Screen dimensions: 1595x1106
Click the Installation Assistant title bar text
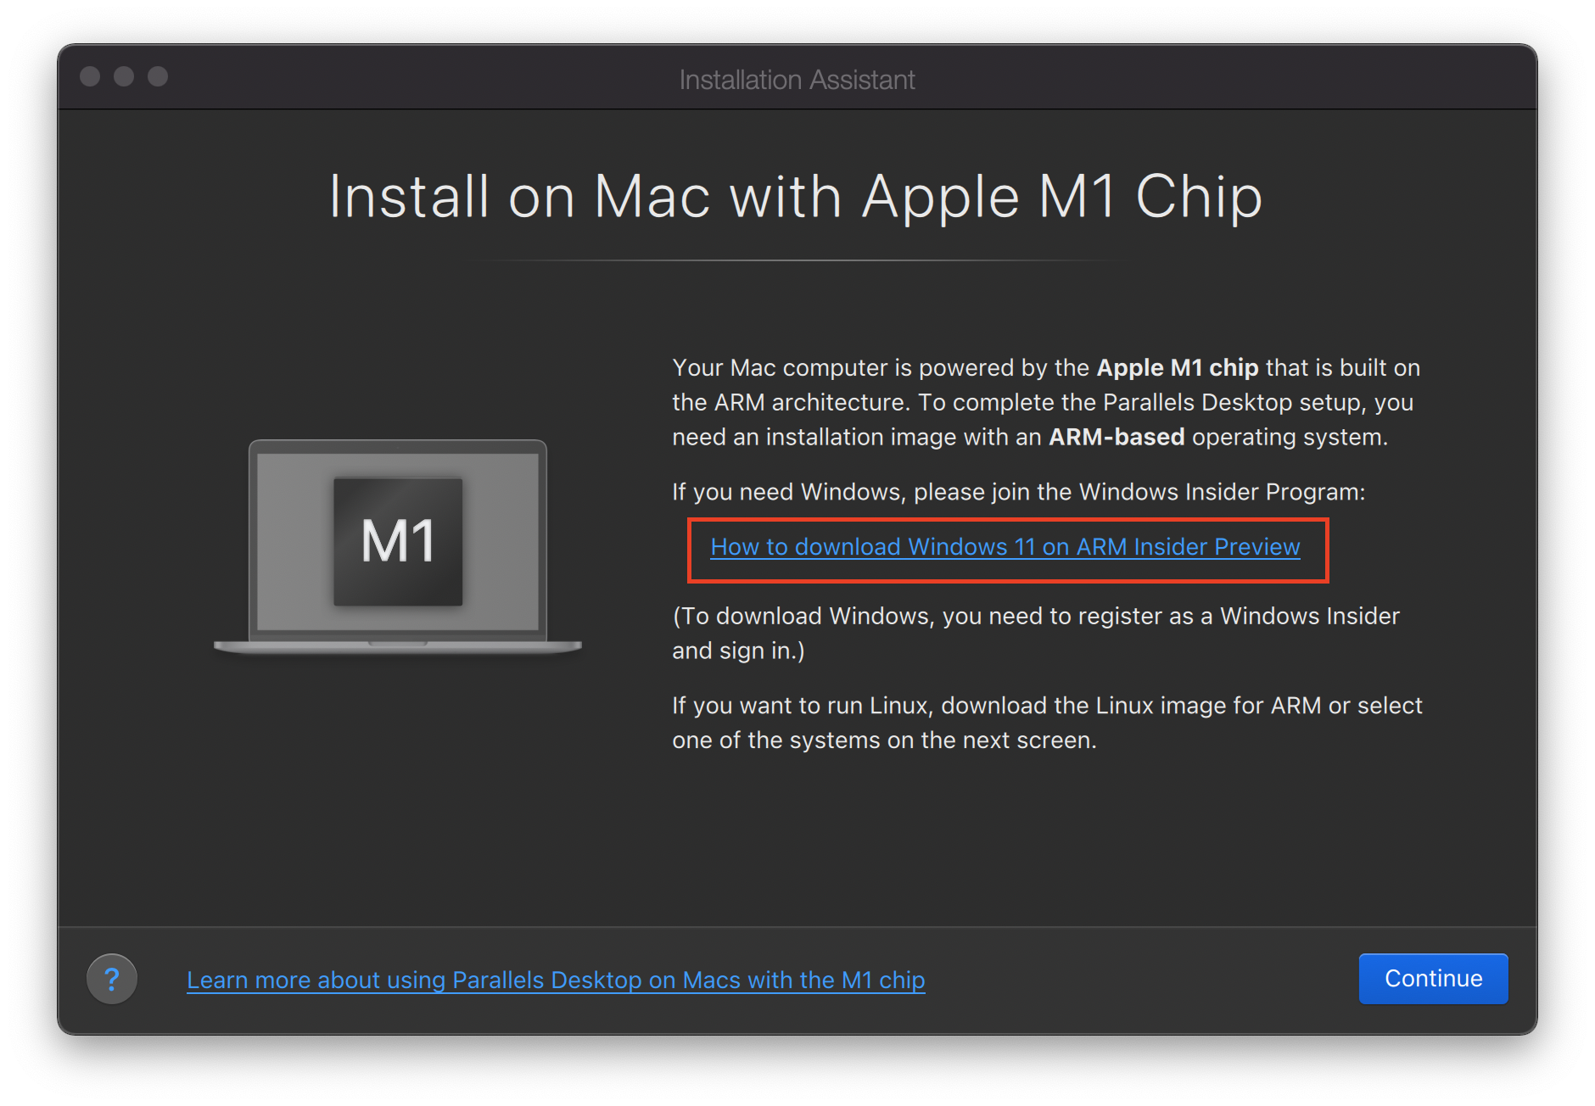[797, 80]
